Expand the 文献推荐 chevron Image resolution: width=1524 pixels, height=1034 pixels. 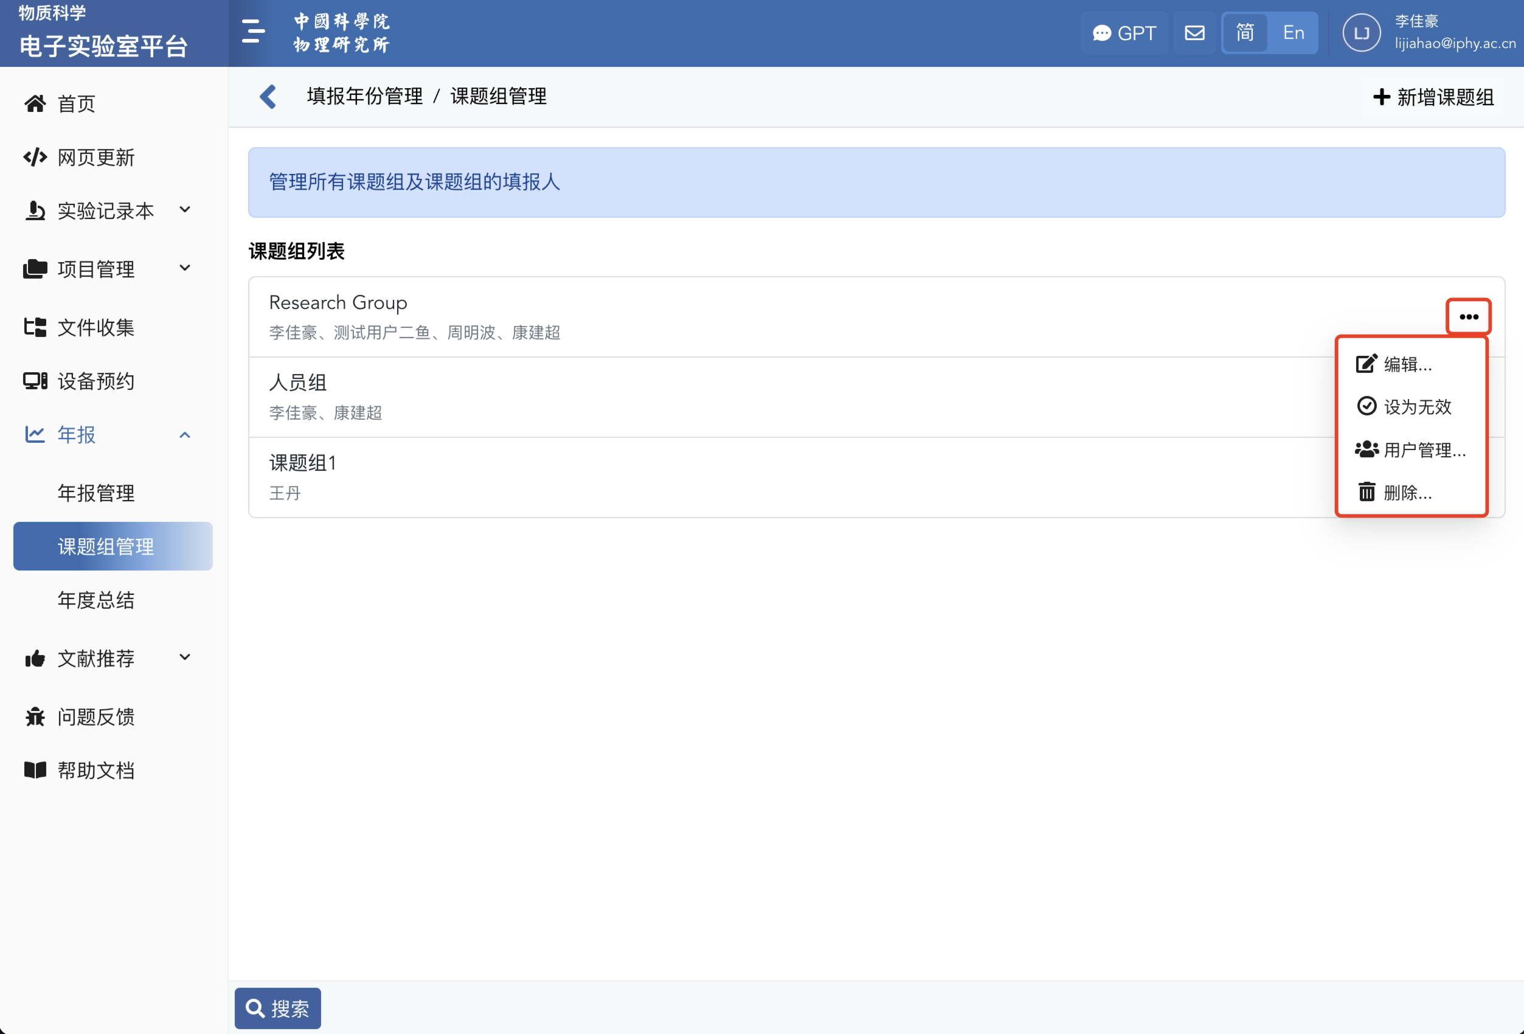(185, 657)
